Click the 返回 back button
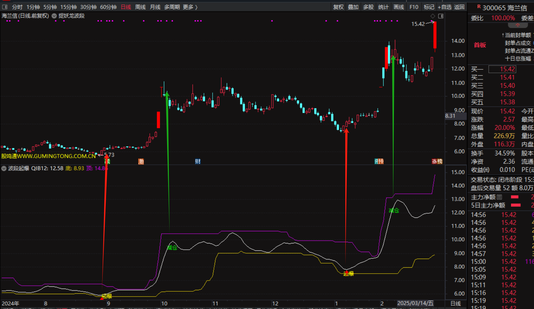The height and width of the screenshot is (309, 534). click(459, 7)
